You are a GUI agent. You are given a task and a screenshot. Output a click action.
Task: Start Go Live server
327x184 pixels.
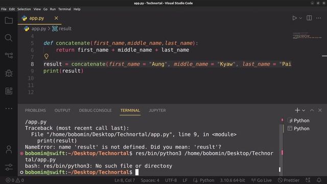261,180
